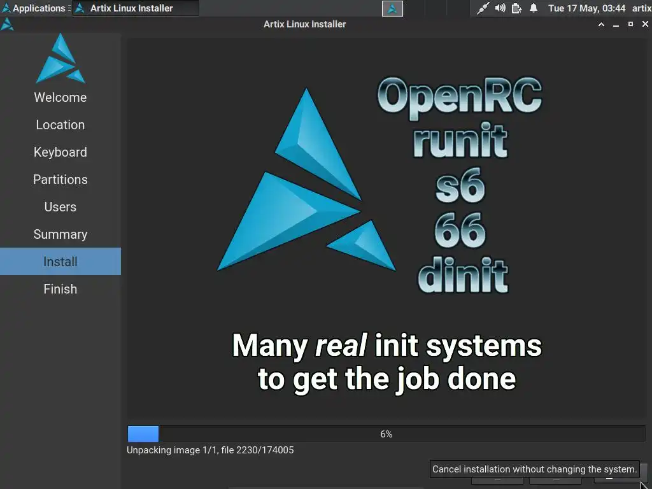The width and height of the screenshot is (652, 489).
Task: Click the 'dinit' text in the slideshow
Action: [x=464, y=274]
